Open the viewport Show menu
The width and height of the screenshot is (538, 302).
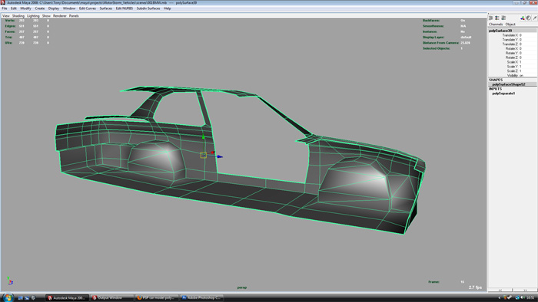pyautogui.click(x=46, y=16)
